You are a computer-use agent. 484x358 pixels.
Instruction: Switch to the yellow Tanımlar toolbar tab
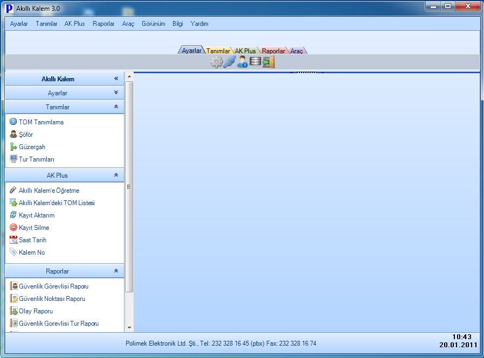click(218, 51)
